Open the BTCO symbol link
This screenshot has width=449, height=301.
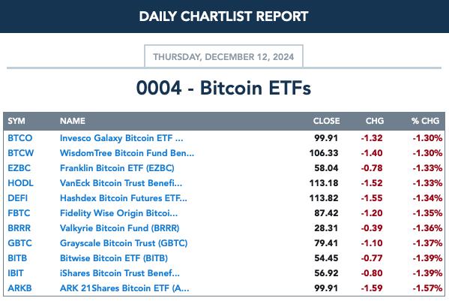pos(19,138)
